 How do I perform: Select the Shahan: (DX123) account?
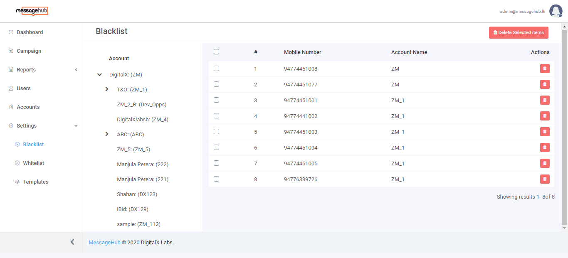pos(137,194)
